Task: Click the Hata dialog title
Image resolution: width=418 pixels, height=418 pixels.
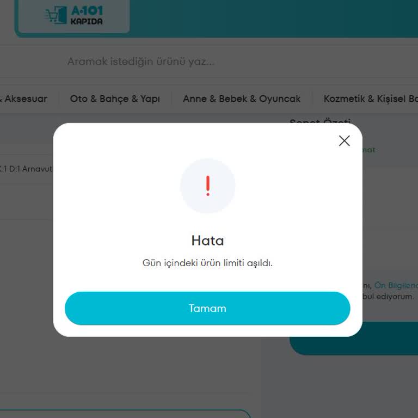Action: [x=207, y=241]
